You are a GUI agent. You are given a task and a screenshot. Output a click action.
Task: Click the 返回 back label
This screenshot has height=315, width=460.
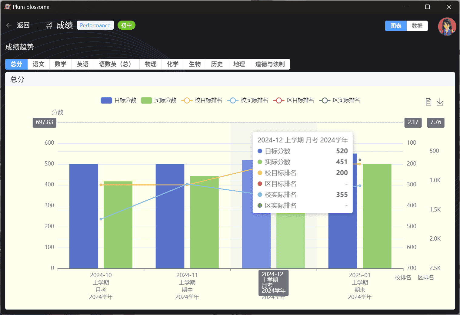(23, 25)
